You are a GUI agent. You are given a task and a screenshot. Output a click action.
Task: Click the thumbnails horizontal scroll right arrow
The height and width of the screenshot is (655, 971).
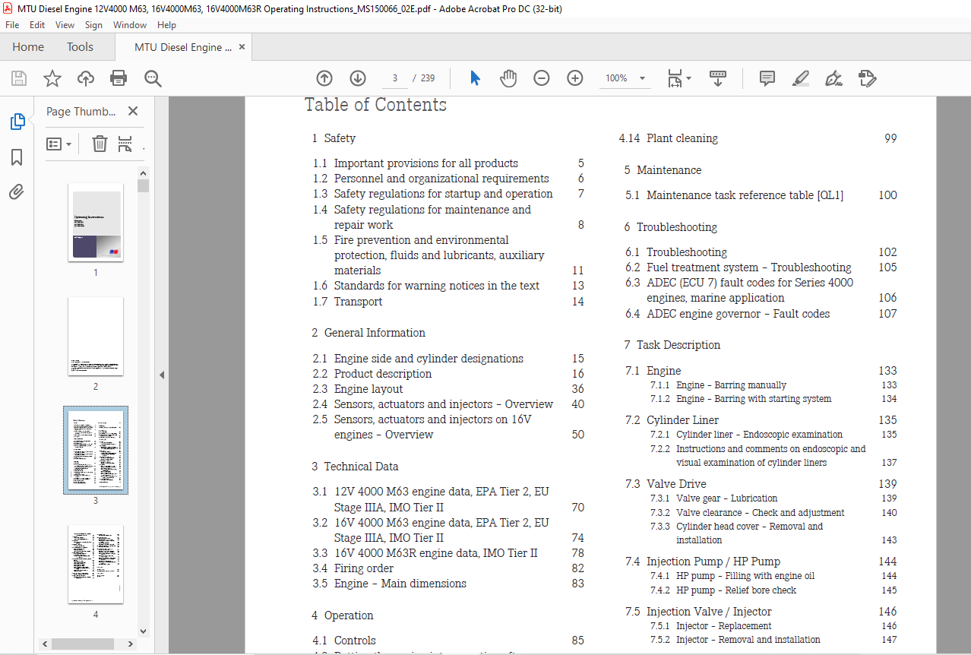132,644
